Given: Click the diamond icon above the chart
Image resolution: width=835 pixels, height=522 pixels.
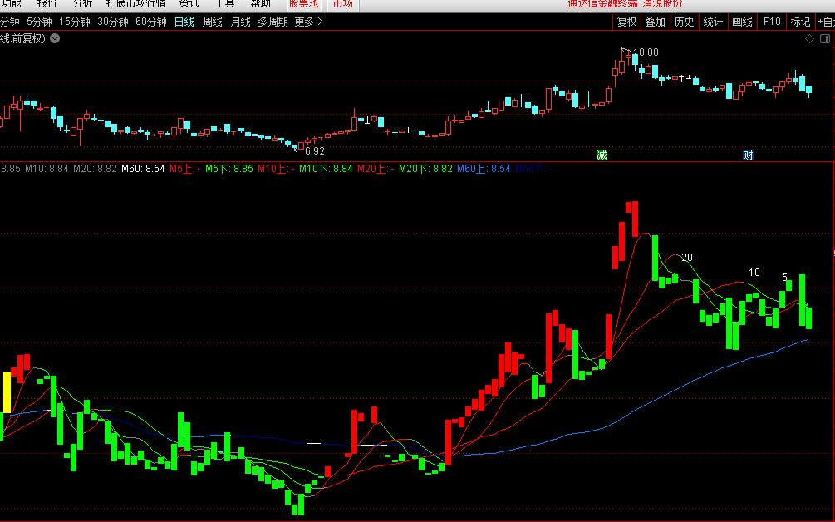Looking at the screenshot, I should coord(809,38).
